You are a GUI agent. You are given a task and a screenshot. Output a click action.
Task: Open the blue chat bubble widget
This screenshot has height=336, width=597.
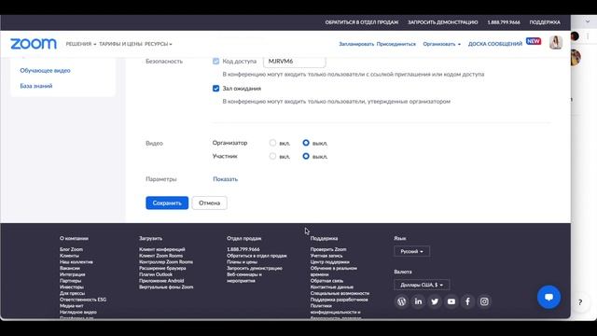tap(548, 297)
